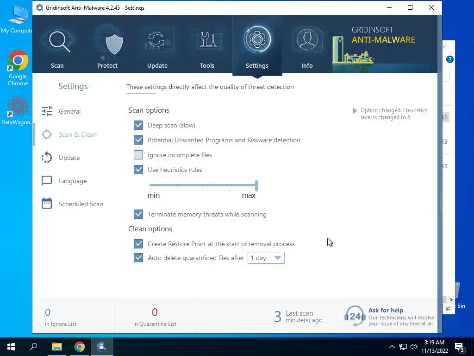Screen dimensions: 474x356
Task: Click Gridinsoft Anti-Malware taskbar icon
Action: point(101,347)
